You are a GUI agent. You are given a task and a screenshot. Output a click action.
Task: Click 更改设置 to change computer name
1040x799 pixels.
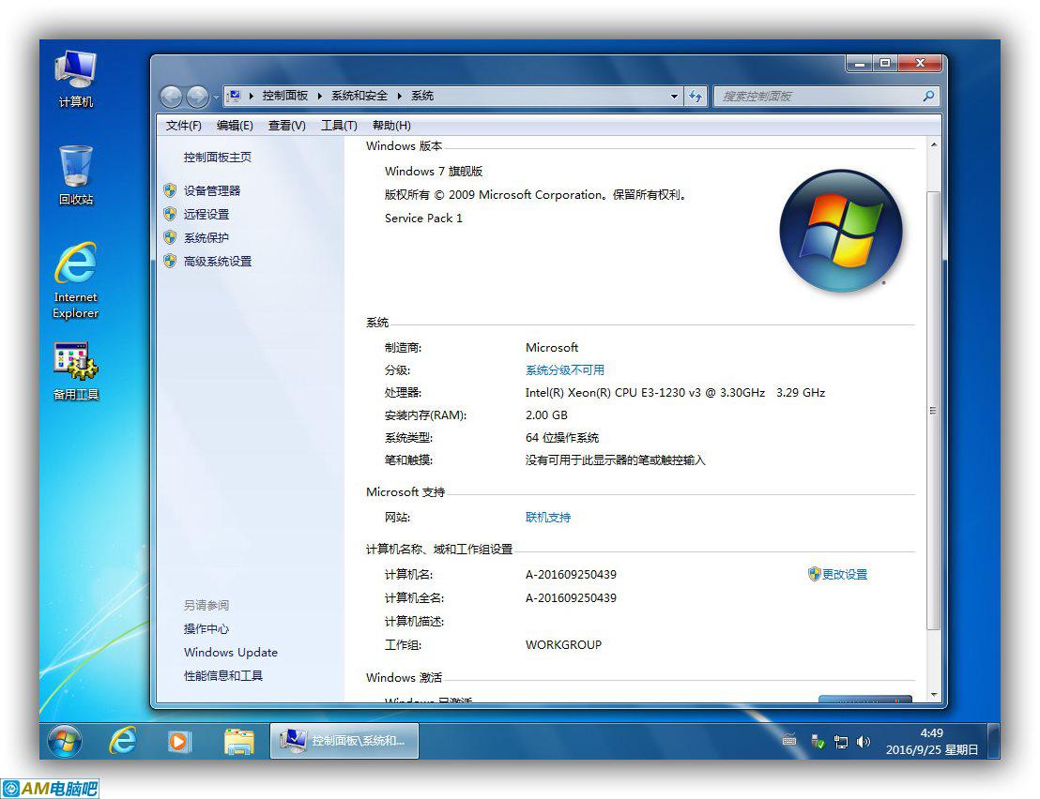(x=845, y=575)
